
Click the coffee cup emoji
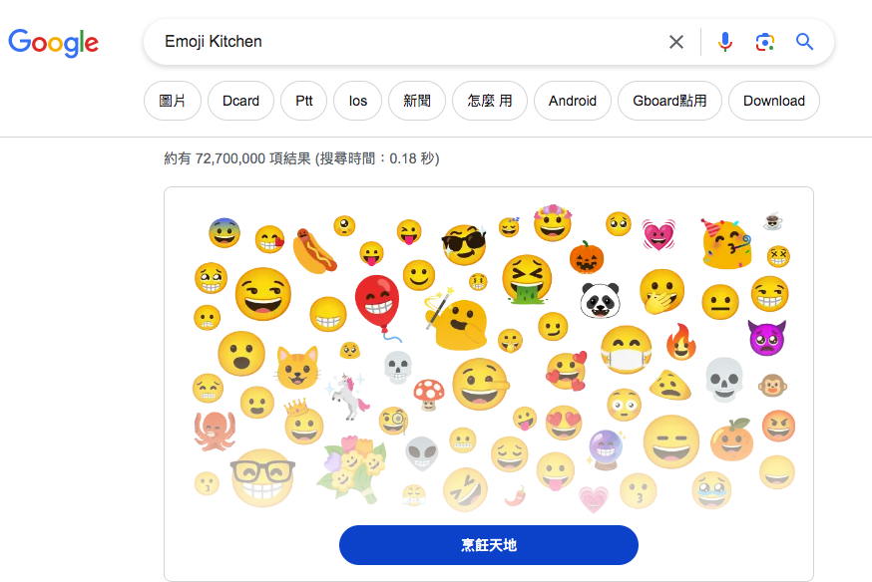(x=772, y=221)
